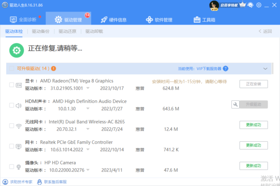Viewport: 280px width, 186px height.
Task: Click the Wi-Fi icon for 无线网卡
Action: [x=19, y=126]
